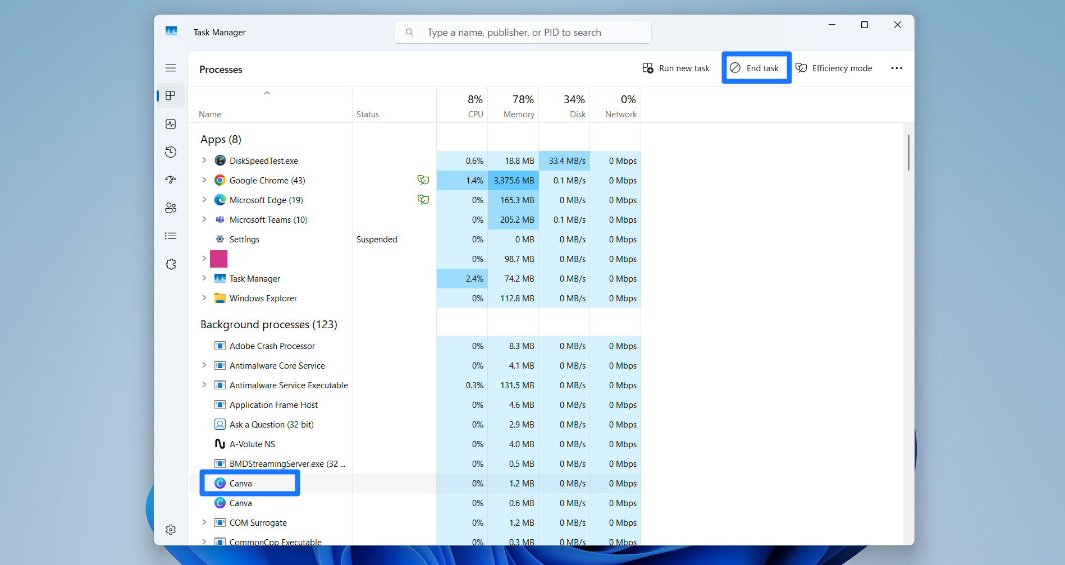Open the App history panel

[171, 151]
